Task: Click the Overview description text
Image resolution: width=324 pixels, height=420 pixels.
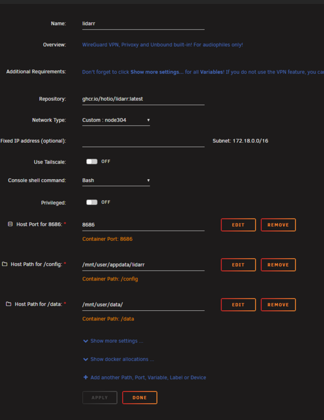Action: click(163, 45)
